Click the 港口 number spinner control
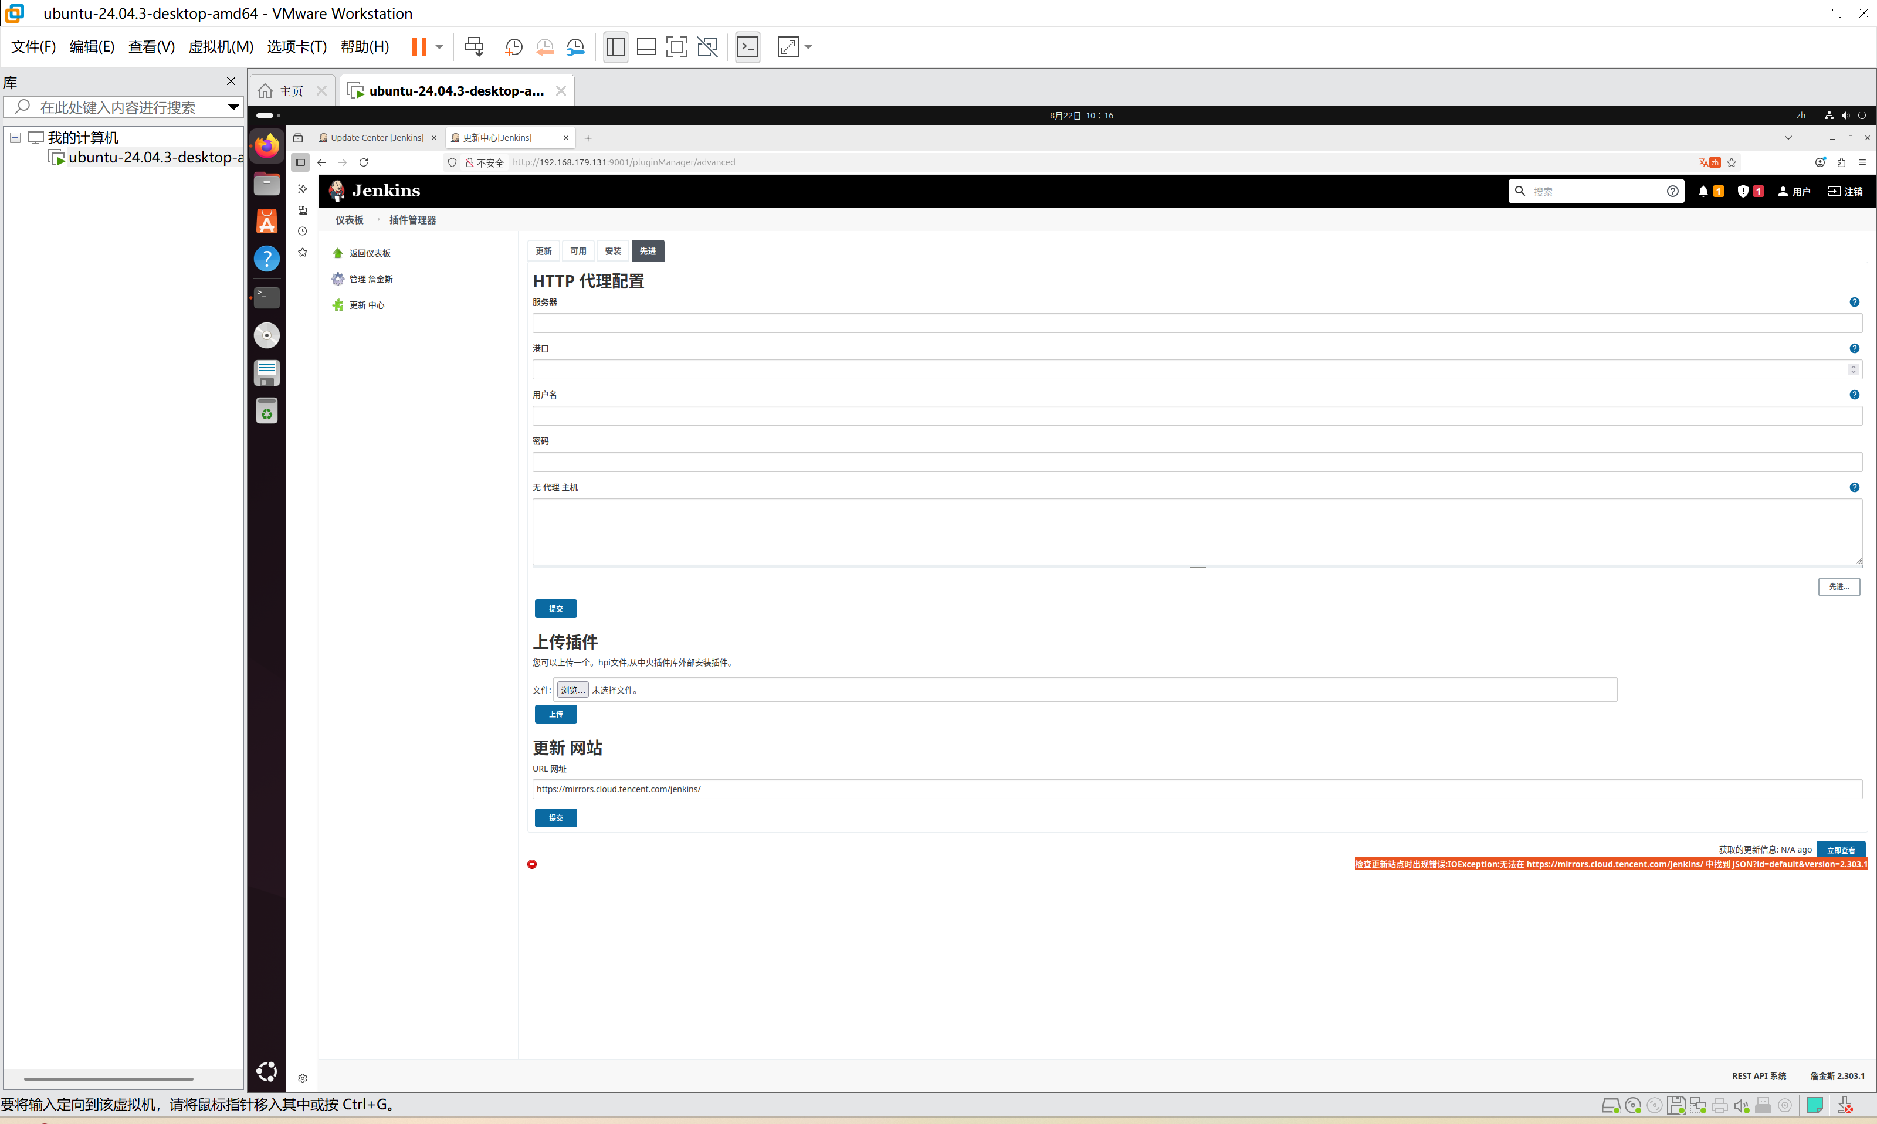 1853,369
